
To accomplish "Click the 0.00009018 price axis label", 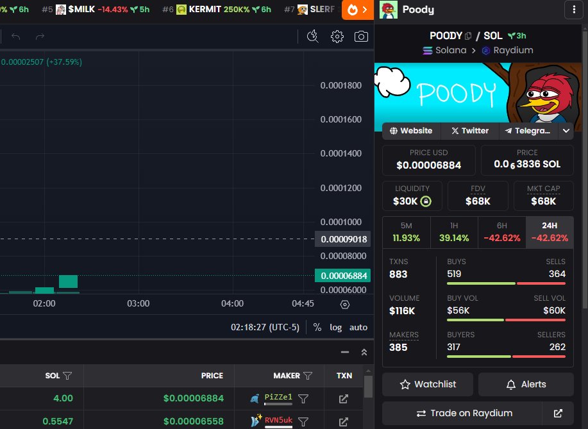I will 343,239.
